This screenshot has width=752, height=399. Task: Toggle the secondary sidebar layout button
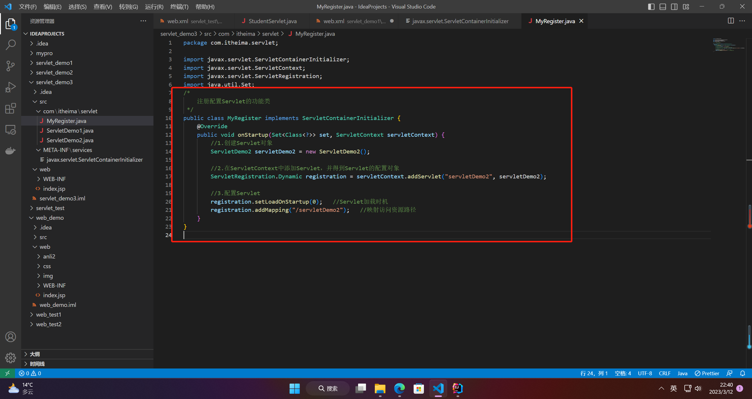click(674, 6)
